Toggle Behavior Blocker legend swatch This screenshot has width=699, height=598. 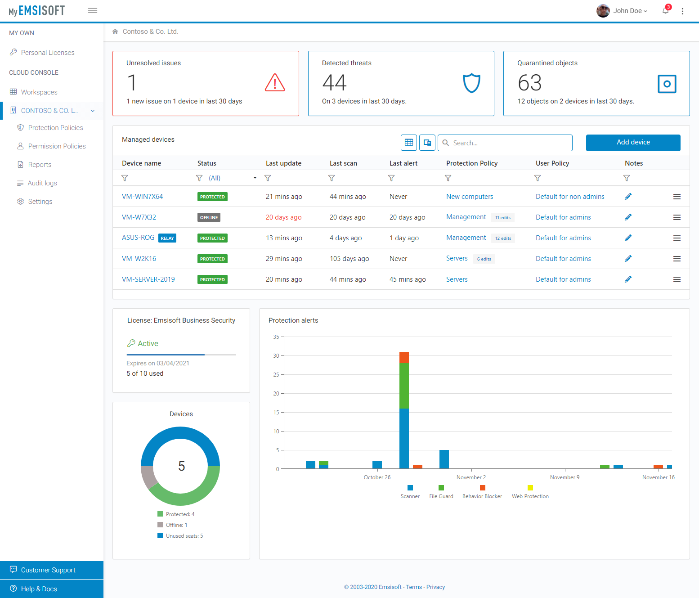[x=483, y=488]
